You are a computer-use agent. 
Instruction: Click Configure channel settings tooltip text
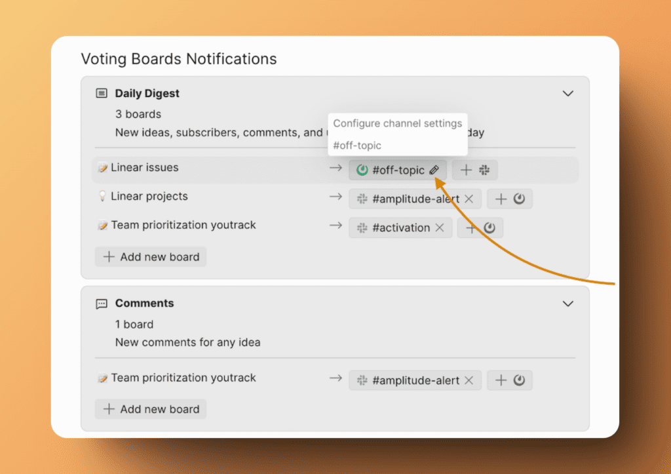click(397, 123)
